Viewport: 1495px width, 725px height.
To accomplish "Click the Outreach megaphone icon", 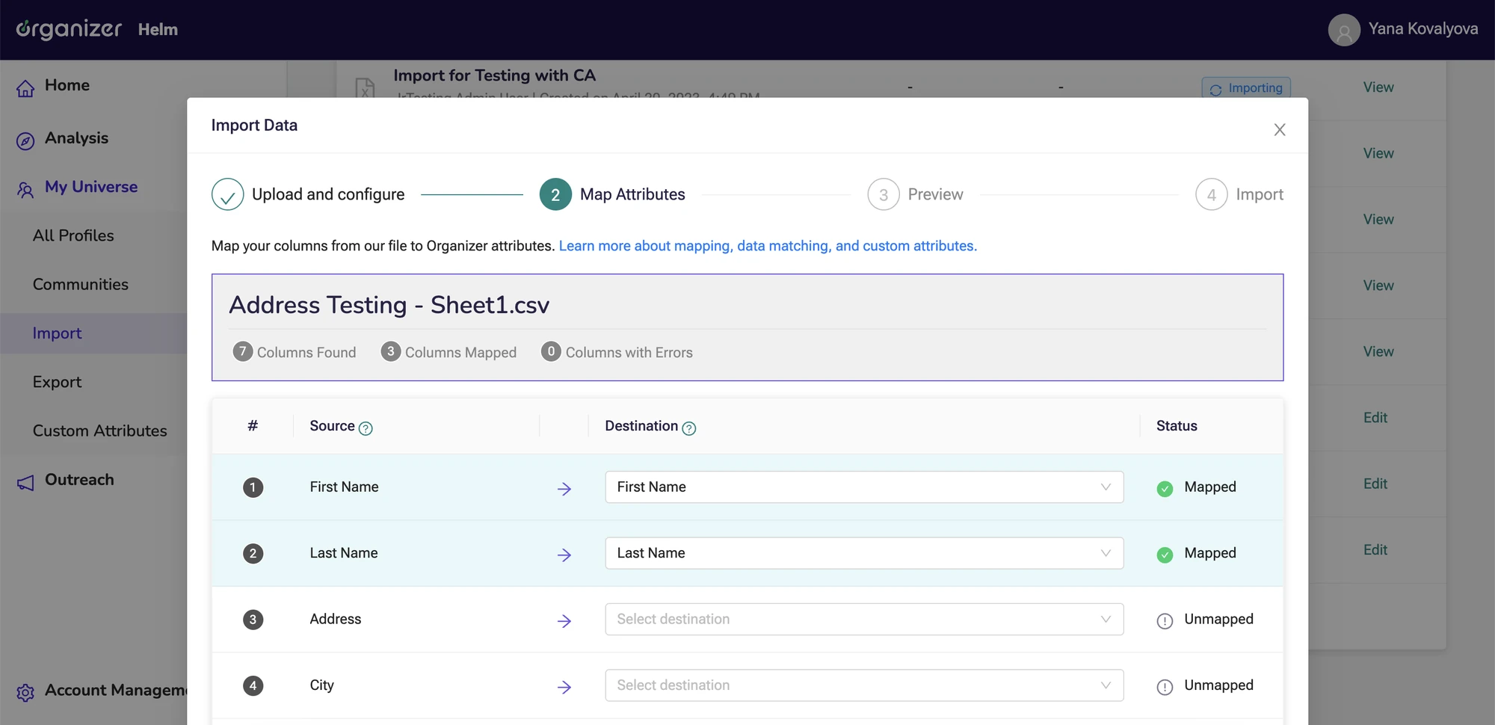I will point(25,483).
